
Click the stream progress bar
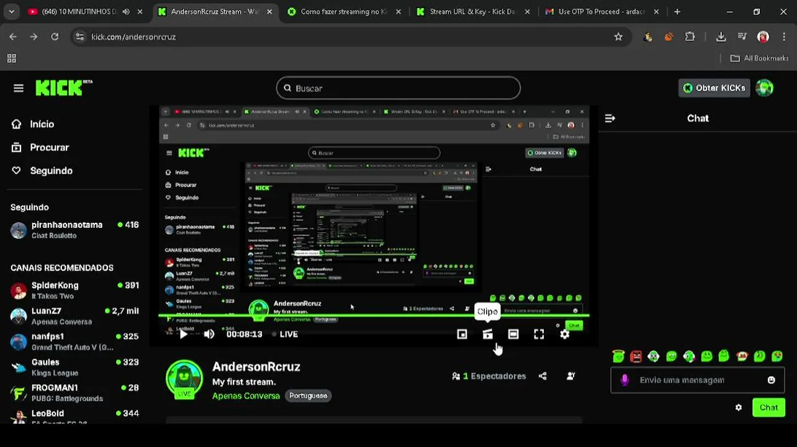tap(374, 316)
